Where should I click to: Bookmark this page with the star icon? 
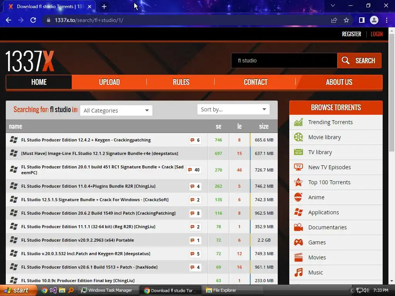tap(346, 20)
